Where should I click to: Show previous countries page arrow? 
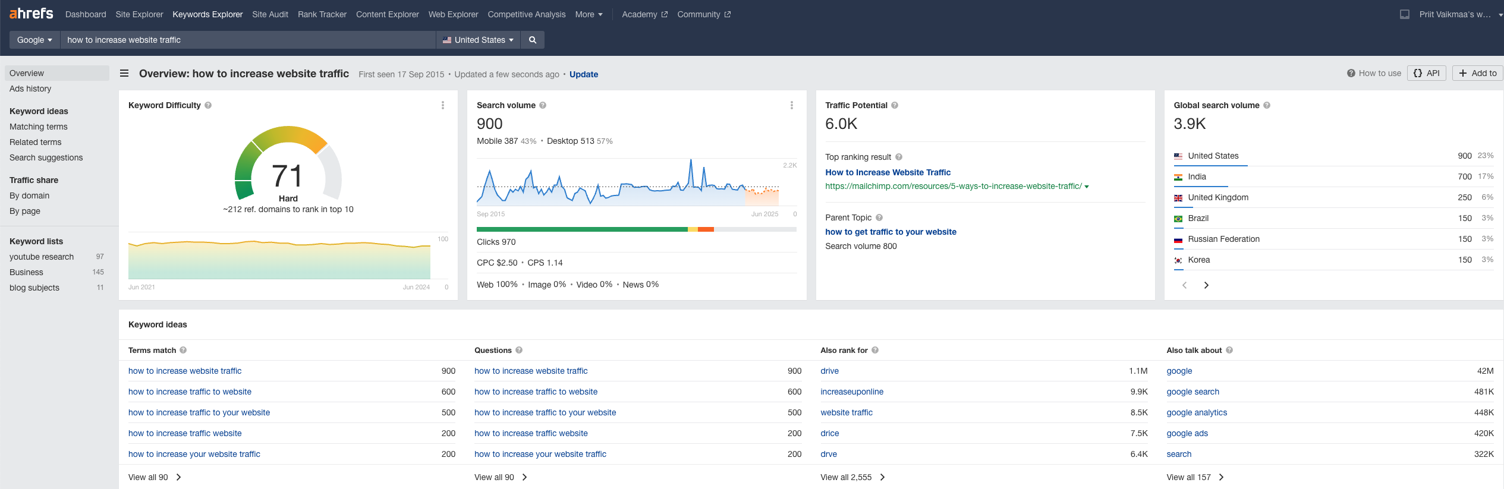(1185, 285)
